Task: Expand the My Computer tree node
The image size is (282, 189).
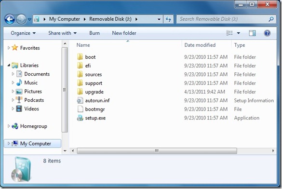Action: pos(9,144)
